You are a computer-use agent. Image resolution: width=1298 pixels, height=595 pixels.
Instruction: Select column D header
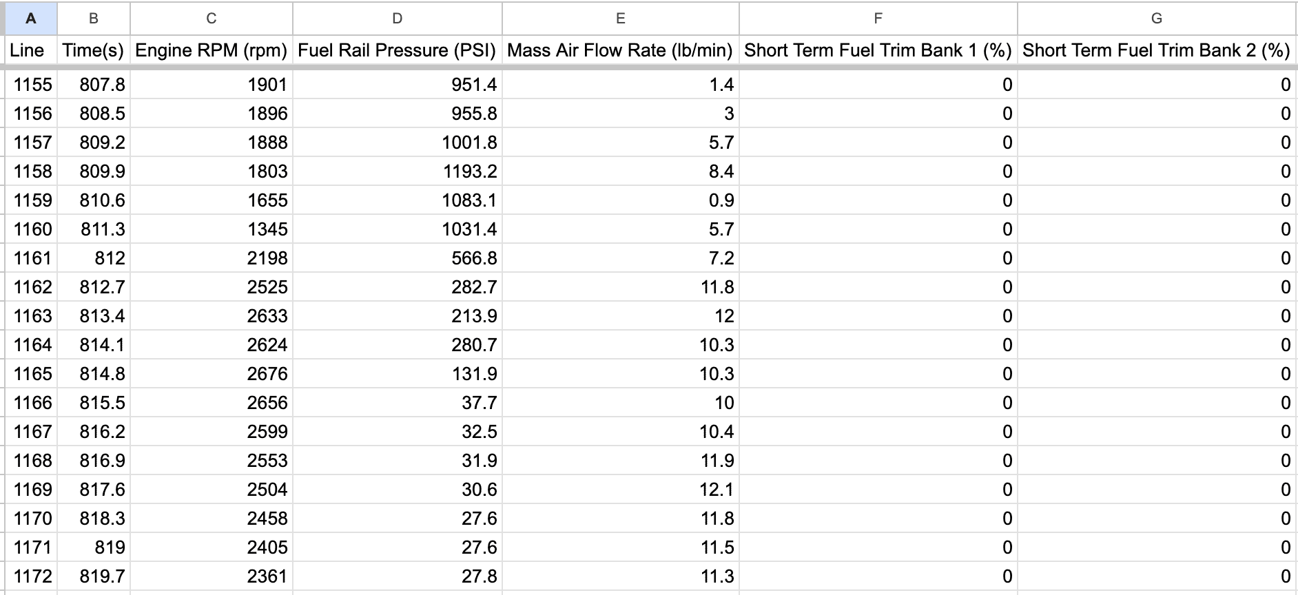pos(398,19)
